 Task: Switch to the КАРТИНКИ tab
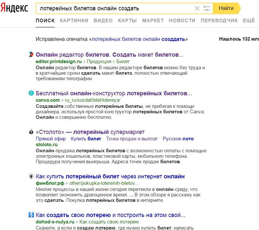(x=74, y=20)
